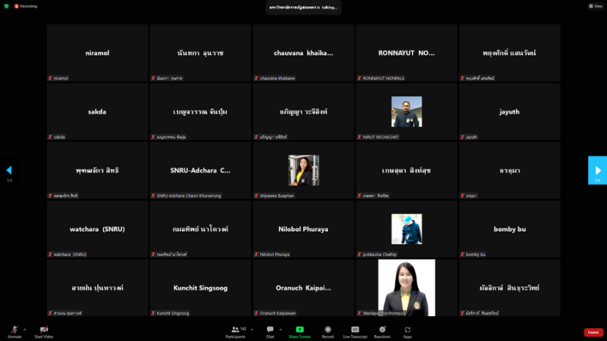Open the Chat panel
This screenshot has width=607, height=341.
(270, 330)
